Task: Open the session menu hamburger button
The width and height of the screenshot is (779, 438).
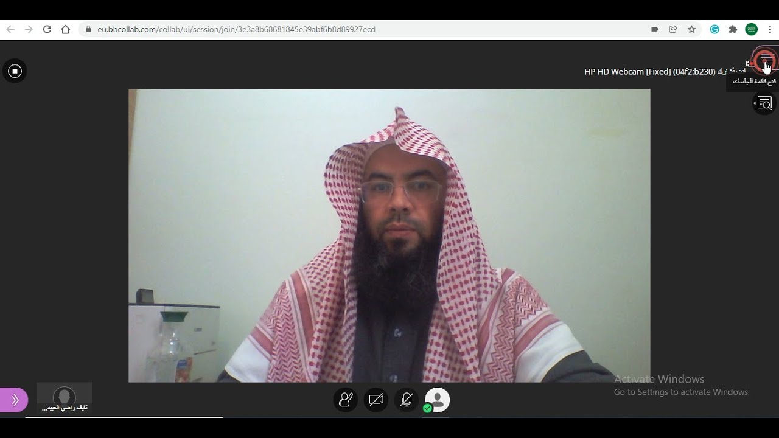Action: [x=765, y=61]
